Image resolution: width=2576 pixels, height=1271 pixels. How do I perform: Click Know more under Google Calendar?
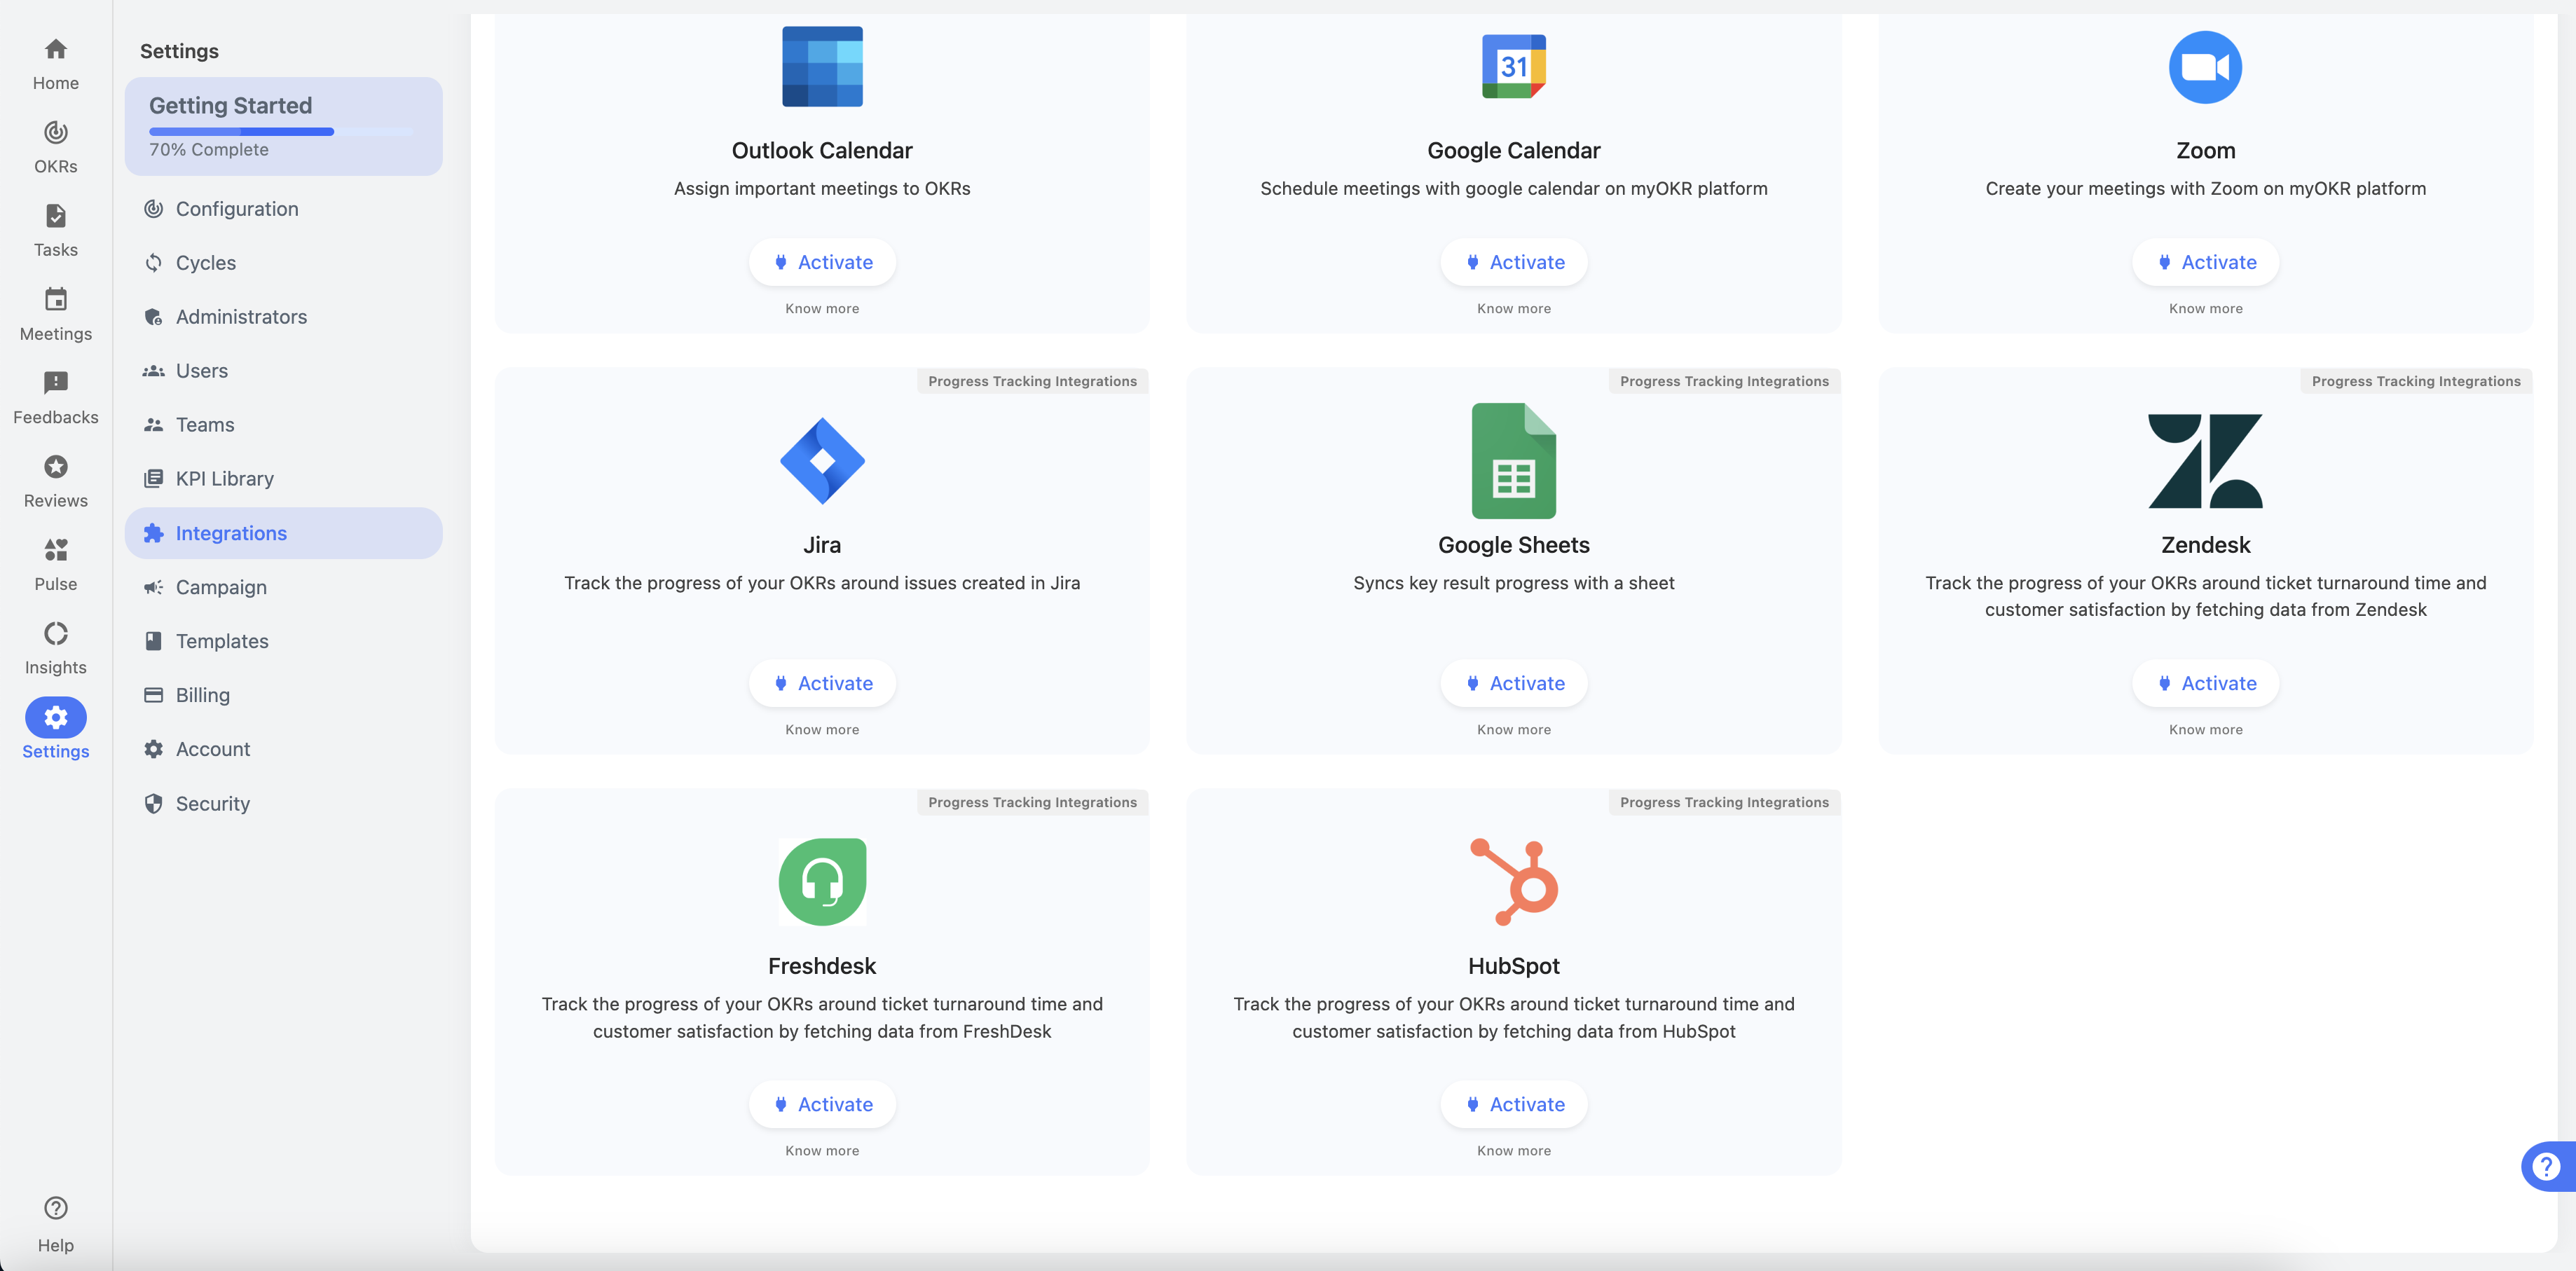(1513, 309)
